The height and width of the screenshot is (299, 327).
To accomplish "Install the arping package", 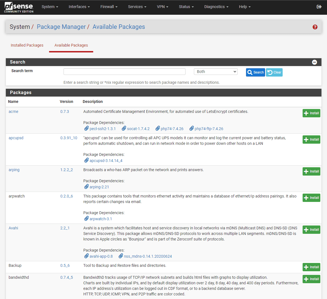I will click(311, 171).
